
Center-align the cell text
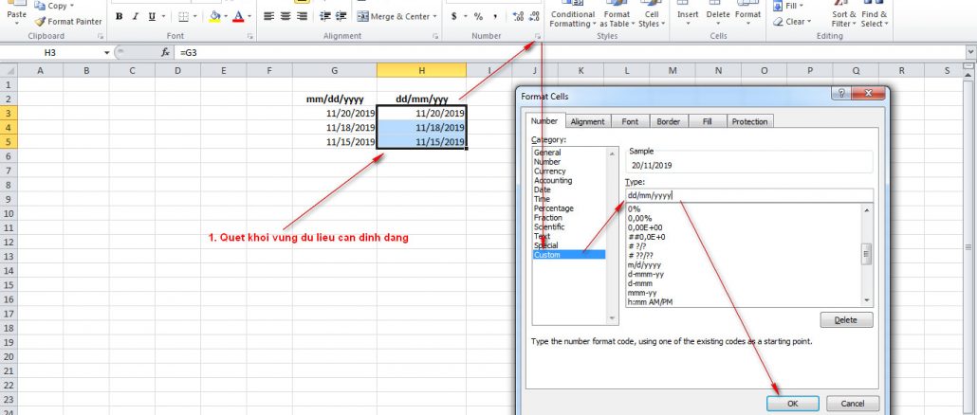point(285,16)
